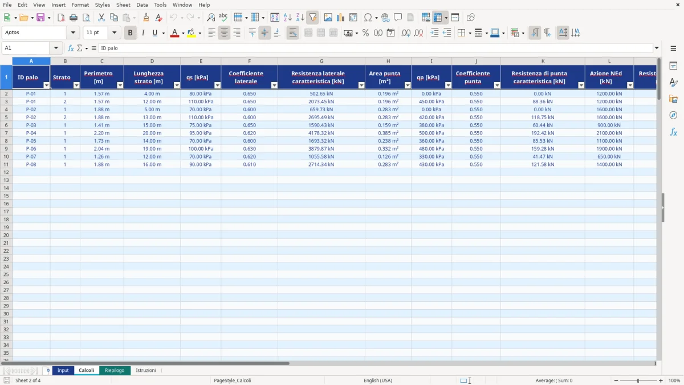
Task: Open font size dropdown list
Action: (x=114, y=33)
